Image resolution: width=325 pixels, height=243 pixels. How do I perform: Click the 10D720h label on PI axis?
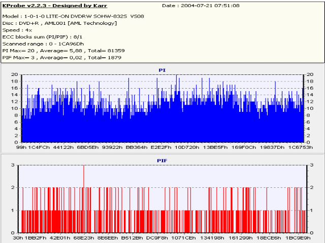point(187,147)
